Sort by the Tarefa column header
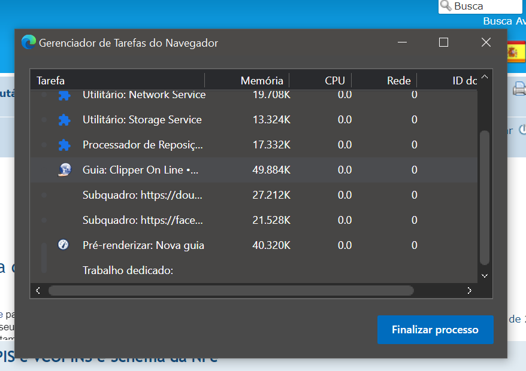The image size is (526, 371). coord(51,81)
